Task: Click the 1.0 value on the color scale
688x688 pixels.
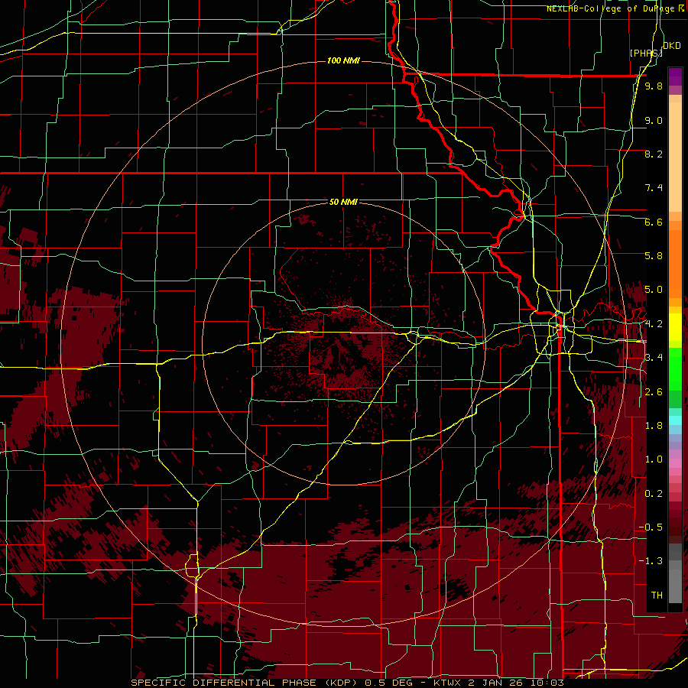Action: click(654, 459)
